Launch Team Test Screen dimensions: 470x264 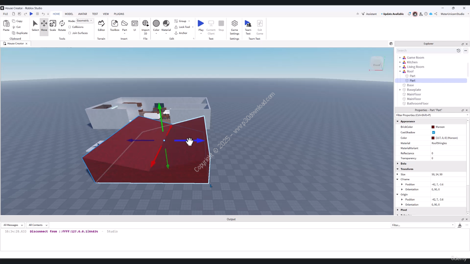tap(248, 27)
